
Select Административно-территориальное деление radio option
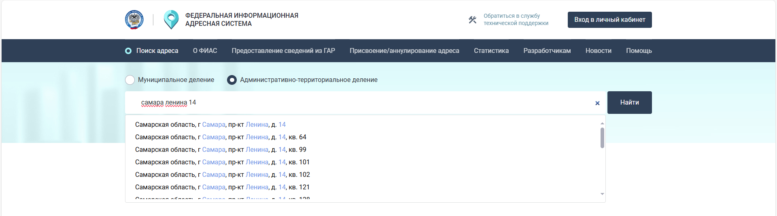pyautogui.click(x=232, y=80)
